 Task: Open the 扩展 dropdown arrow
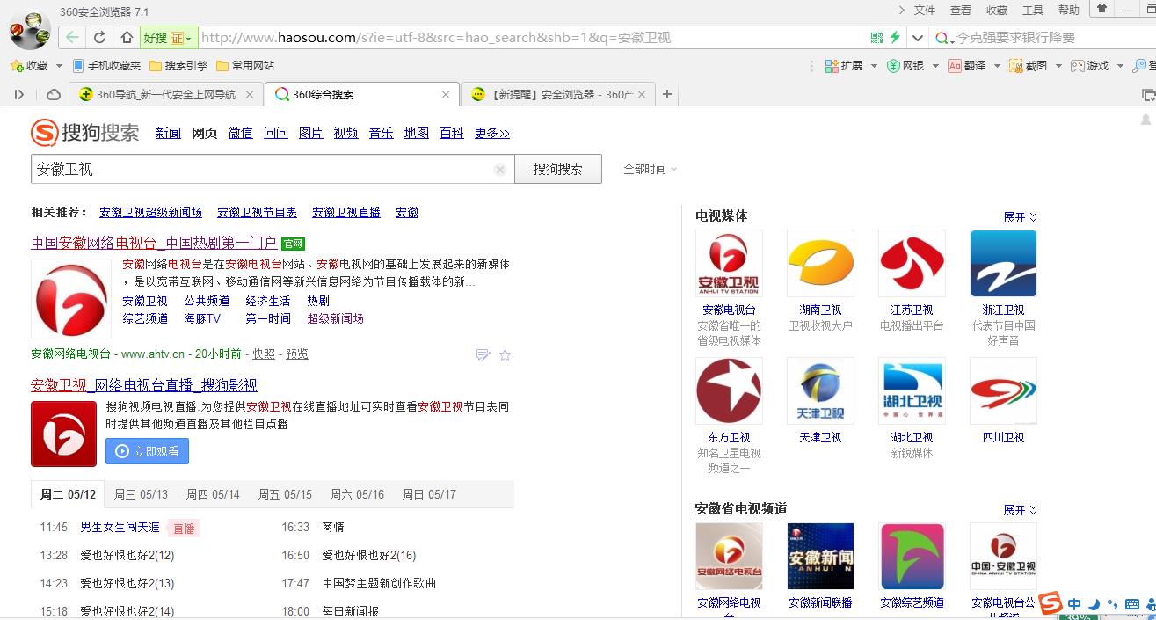(872, 66)
